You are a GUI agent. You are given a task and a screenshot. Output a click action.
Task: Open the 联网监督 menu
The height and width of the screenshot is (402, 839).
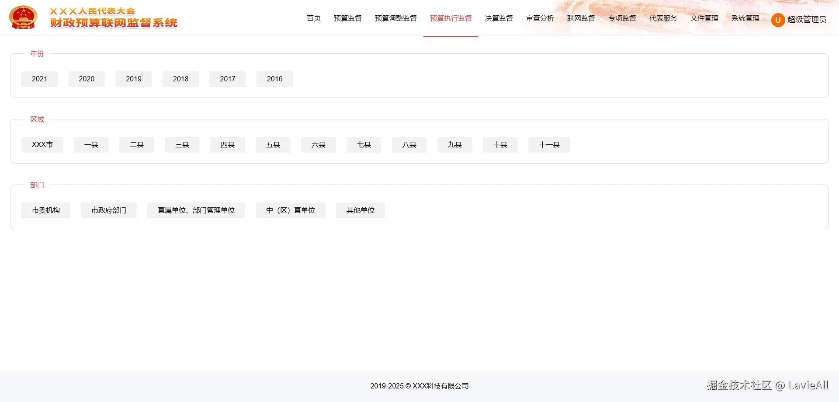click(x=581, y=18)
